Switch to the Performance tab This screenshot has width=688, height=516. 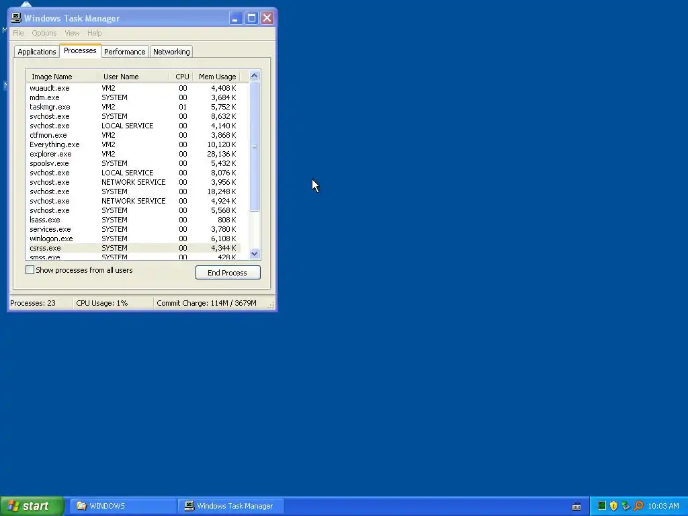point(124,51)
